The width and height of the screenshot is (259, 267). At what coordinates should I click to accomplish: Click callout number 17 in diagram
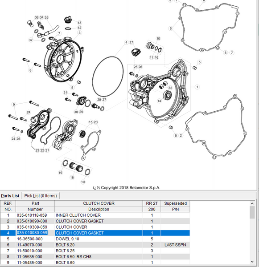click(132, 42)
